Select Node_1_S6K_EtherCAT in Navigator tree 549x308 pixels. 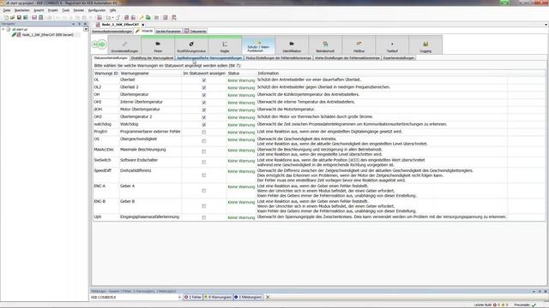(x=47, y=35)
